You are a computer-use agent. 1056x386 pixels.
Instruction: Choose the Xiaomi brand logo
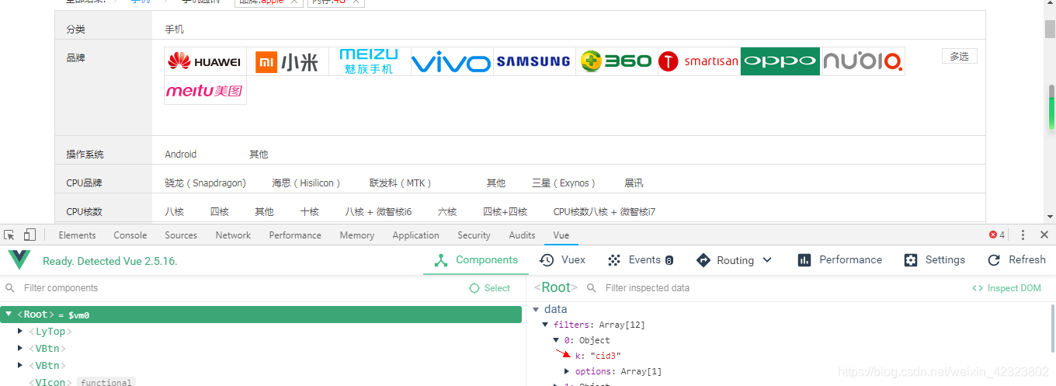coord(287,61)
